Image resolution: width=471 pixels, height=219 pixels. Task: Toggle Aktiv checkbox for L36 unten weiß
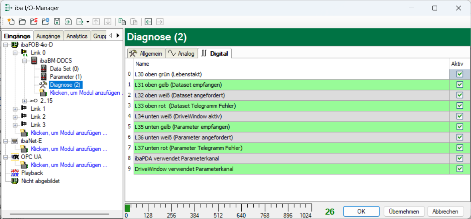[x=459, y=137]
